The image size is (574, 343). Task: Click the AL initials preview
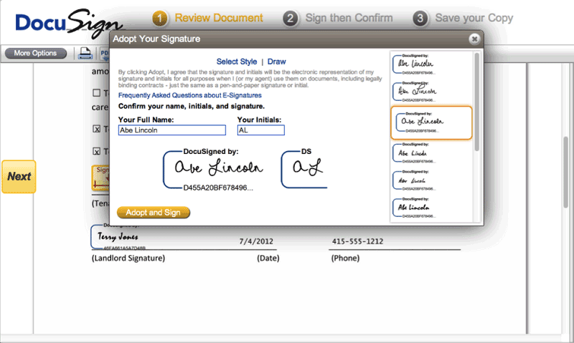[x=304, y=170]
